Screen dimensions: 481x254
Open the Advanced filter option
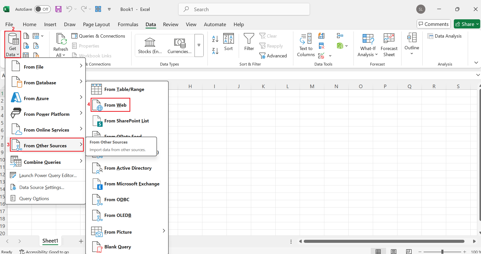(273, 56)
